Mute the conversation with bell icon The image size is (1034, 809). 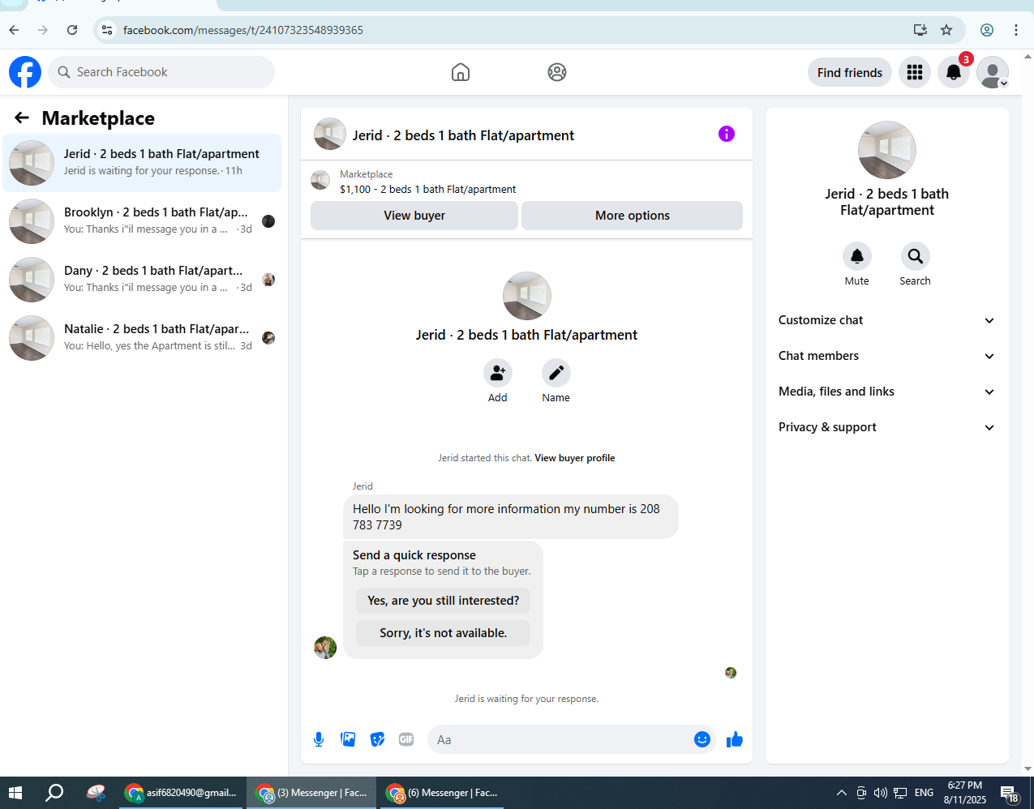(857, 256)
